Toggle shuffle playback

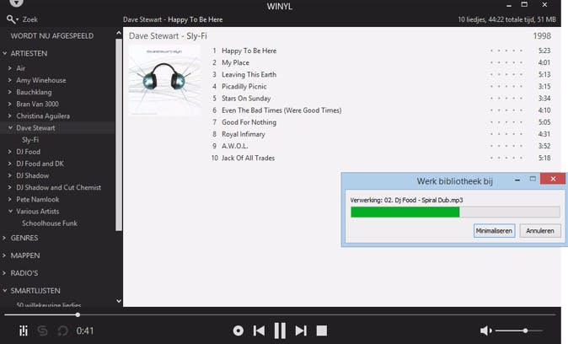click(42, 331)
